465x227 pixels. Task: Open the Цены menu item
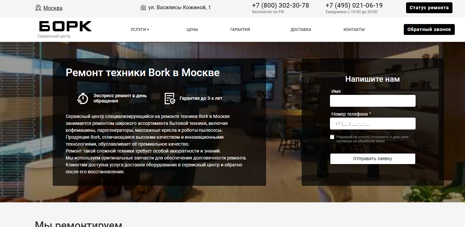point(192,30)
